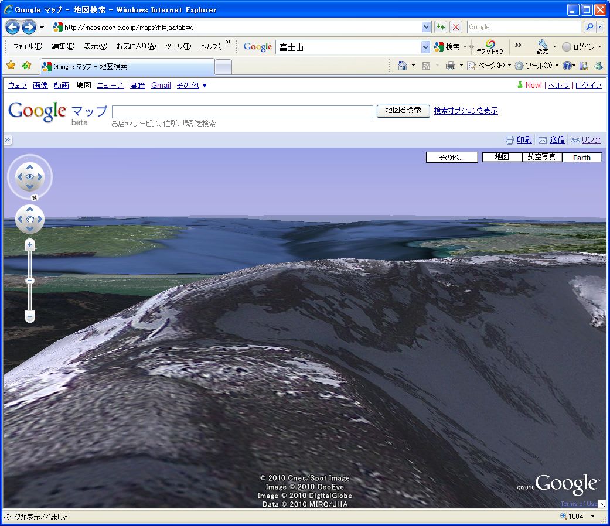The width and height of the screenshot is (610, 526).
Task: Open the Google マップ browser tab
Action: coord(126,67)
